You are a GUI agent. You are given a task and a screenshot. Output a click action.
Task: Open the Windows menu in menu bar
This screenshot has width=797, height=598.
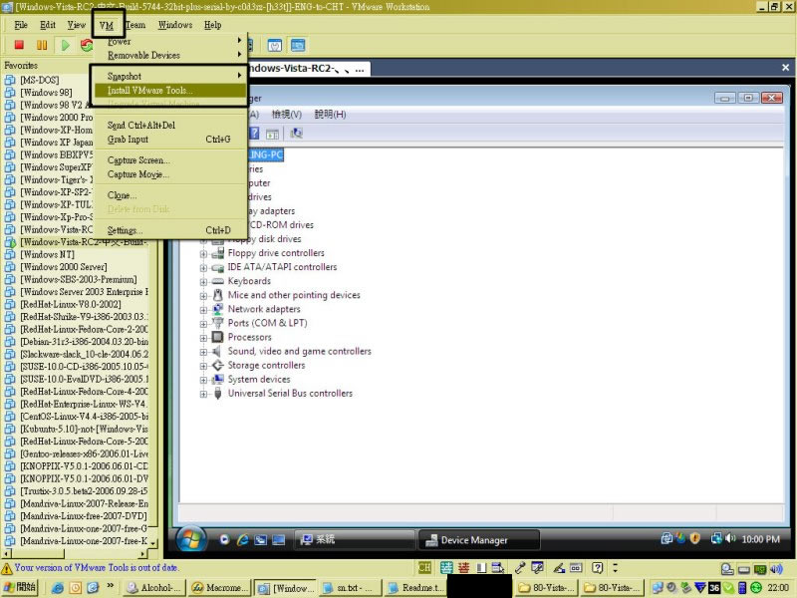coord(175,25)
